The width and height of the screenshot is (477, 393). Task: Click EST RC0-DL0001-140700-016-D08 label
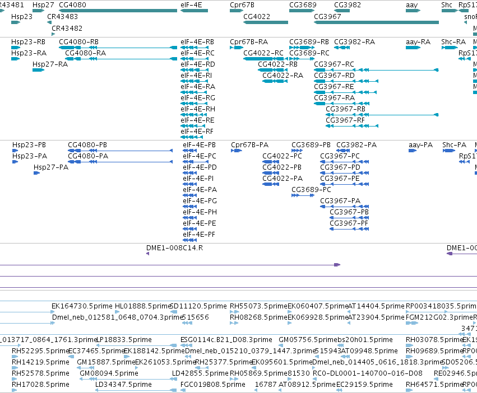click(x=368, y=373)
